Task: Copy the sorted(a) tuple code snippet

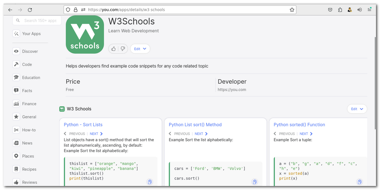Action: (x=360, y=182)
